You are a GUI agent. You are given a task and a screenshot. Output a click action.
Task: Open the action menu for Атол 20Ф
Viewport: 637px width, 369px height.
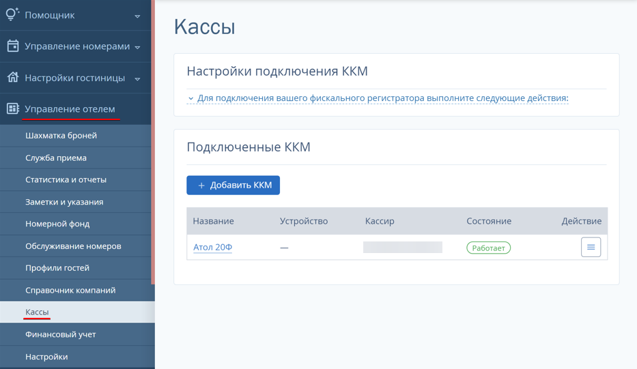[591, 247]
